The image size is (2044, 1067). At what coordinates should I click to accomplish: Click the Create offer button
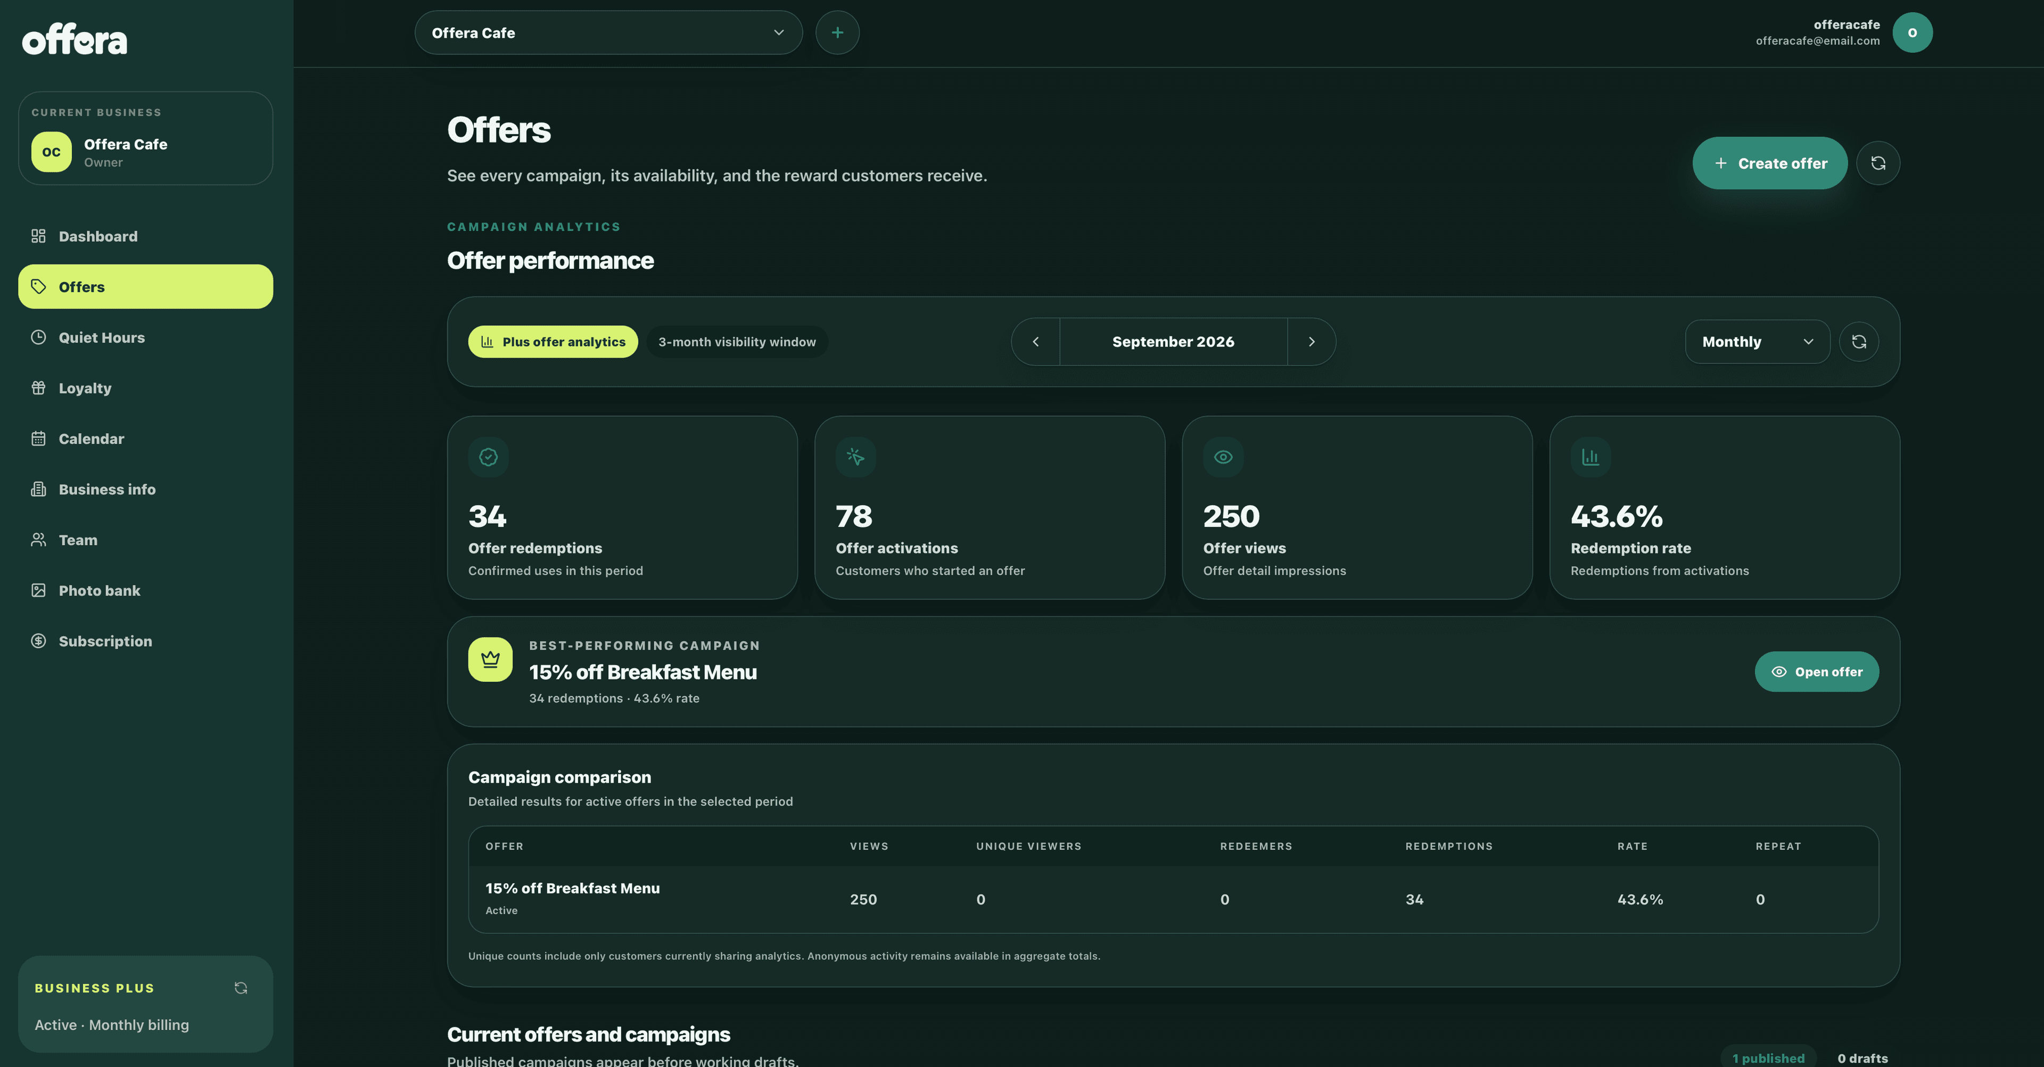tap(1769, 163)
